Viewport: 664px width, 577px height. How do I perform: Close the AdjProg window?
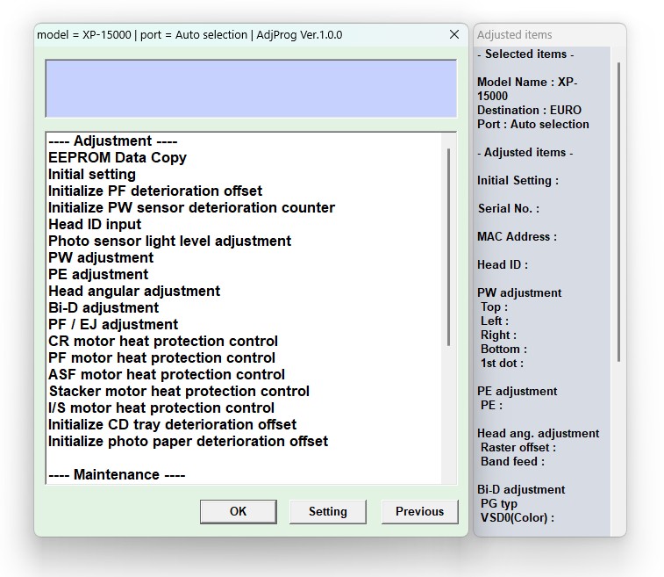point(453,34)
